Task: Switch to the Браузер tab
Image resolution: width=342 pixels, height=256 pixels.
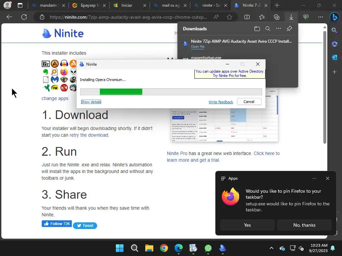Action: click(x=88, y=5)
